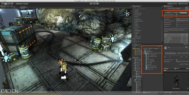Open the Model import tab
This screenshot has height=95, width=189.
(168, 13)
